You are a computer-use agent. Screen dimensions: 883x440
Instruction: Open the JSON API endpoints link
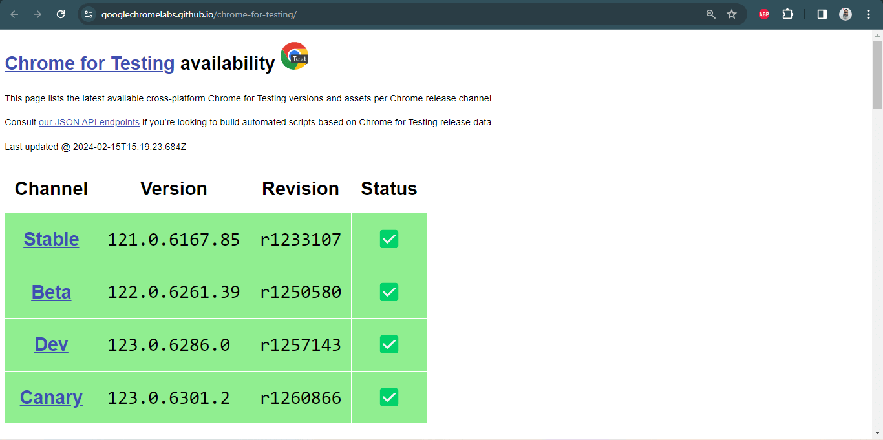pos(89,122)
